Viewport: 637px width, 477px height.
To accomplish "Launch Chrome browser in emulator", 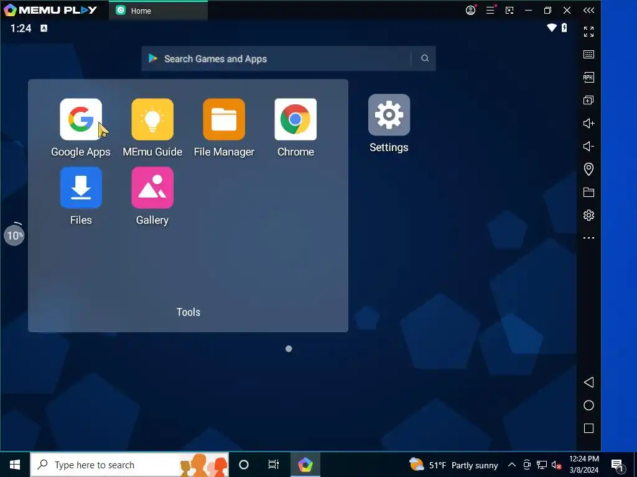I will click(295, 119).
